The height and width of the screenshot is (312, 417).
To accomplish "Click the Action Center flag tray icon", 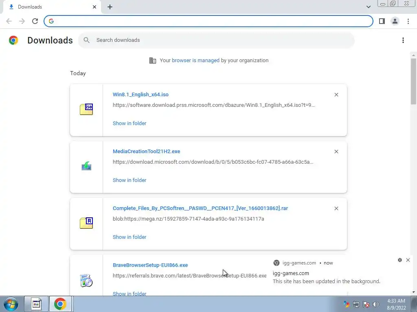I will pos(366,304).
